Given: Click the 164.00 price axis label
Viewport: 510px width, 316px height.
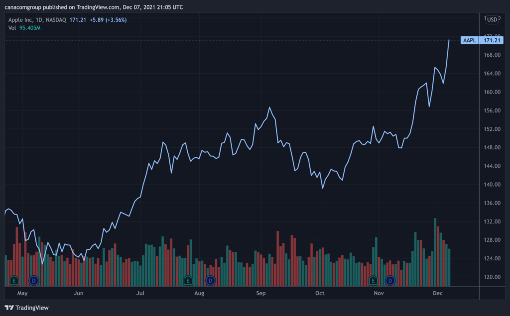Looking at the screenshot, I should pyautogui.click(x=492, y=74).
